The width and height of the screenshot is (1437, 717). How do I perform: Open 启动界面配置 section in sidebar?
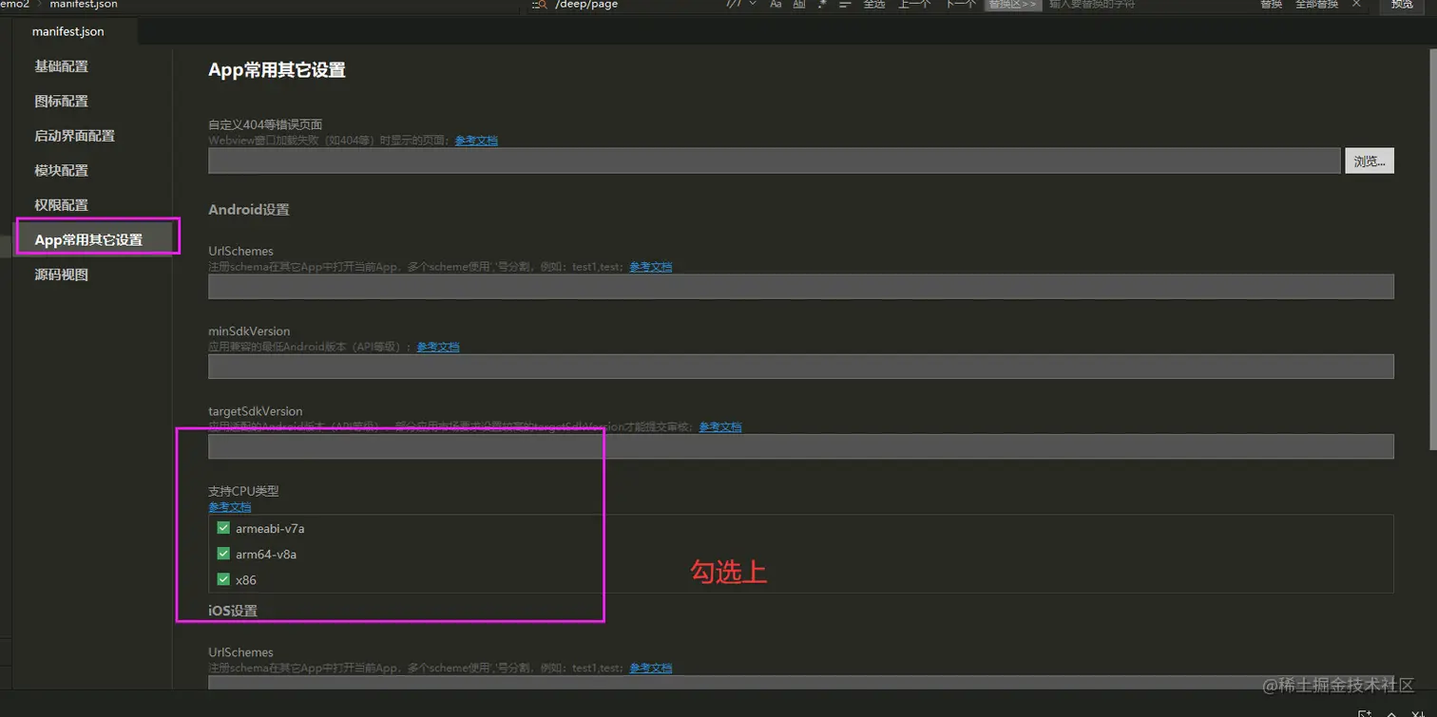coord(74,136)
